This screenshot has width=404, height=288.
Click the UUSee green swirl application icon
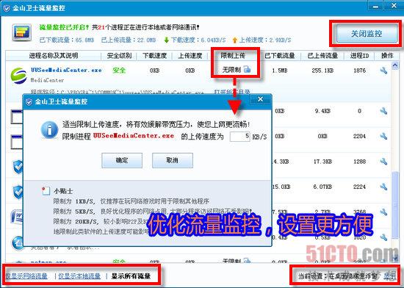coord(18,76)
